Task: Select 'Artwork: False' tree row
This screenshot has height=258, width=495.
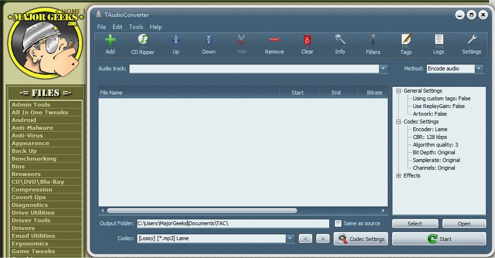Action: [430, 114]
